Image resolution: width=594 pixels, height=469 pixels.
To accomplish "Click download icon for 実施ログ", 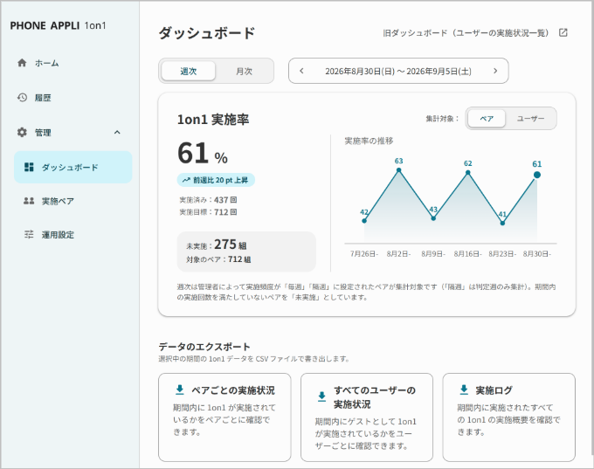I will (464, 390).
